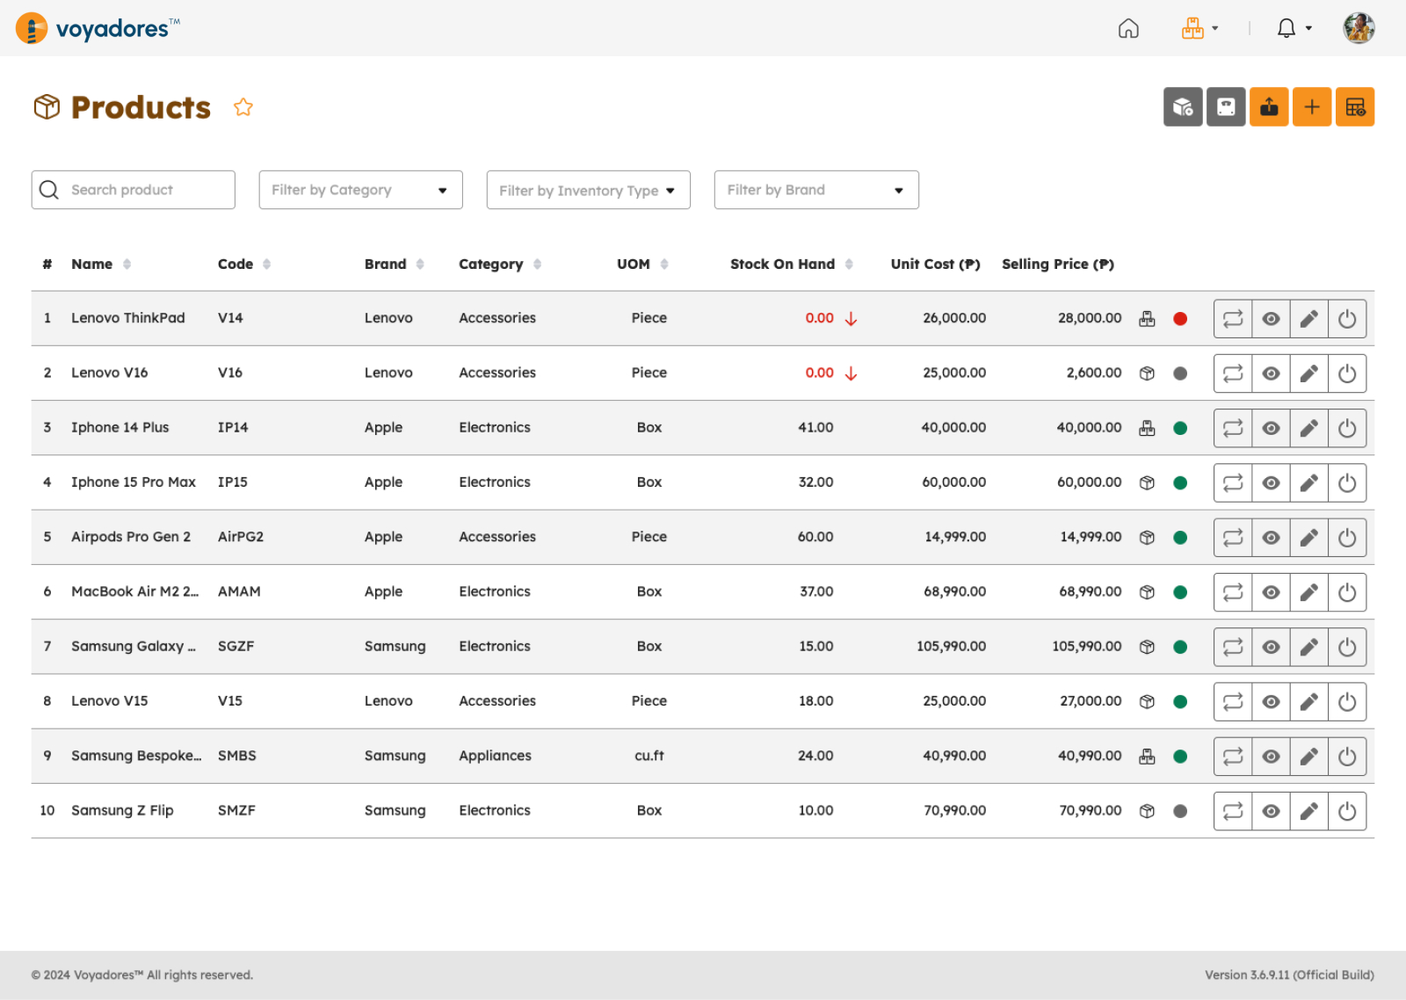Open the Filter by Category dropdown
The height and width of the screenshot is (1000, 1406).
[x=361, y=190]
